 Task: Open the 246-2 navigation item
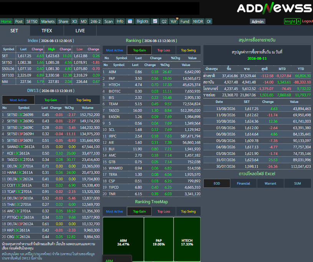[x=95, y=21]
